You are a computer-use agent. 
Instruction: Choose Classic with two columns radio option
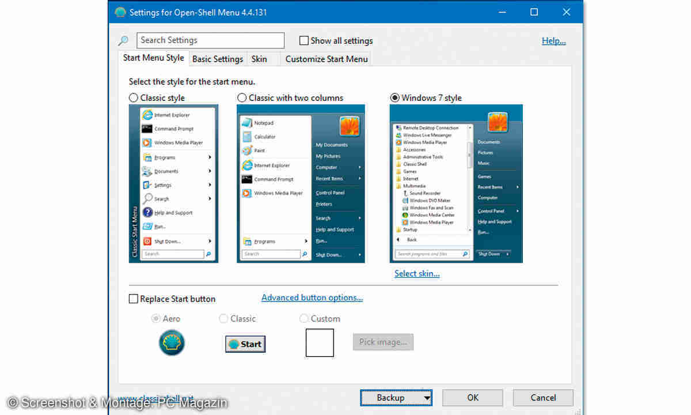[x=242, y=98]
